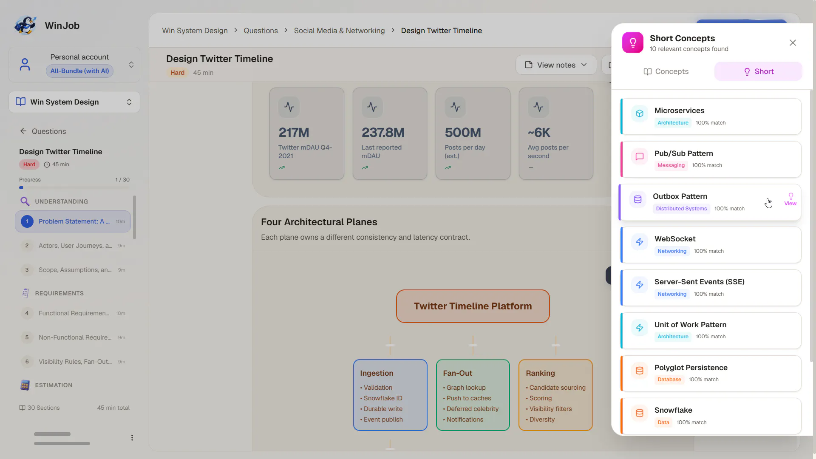Click the All-Bundle (with AI) badge

point(79,71)
